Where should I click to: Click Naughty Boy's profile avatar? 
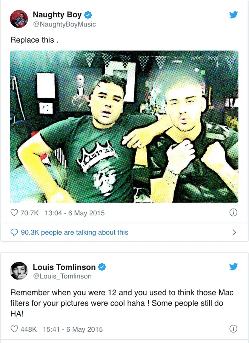click(x=19, y=19)
